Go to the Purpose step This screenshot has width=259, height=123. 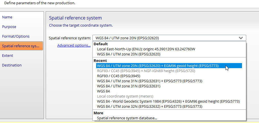[9, 27]
